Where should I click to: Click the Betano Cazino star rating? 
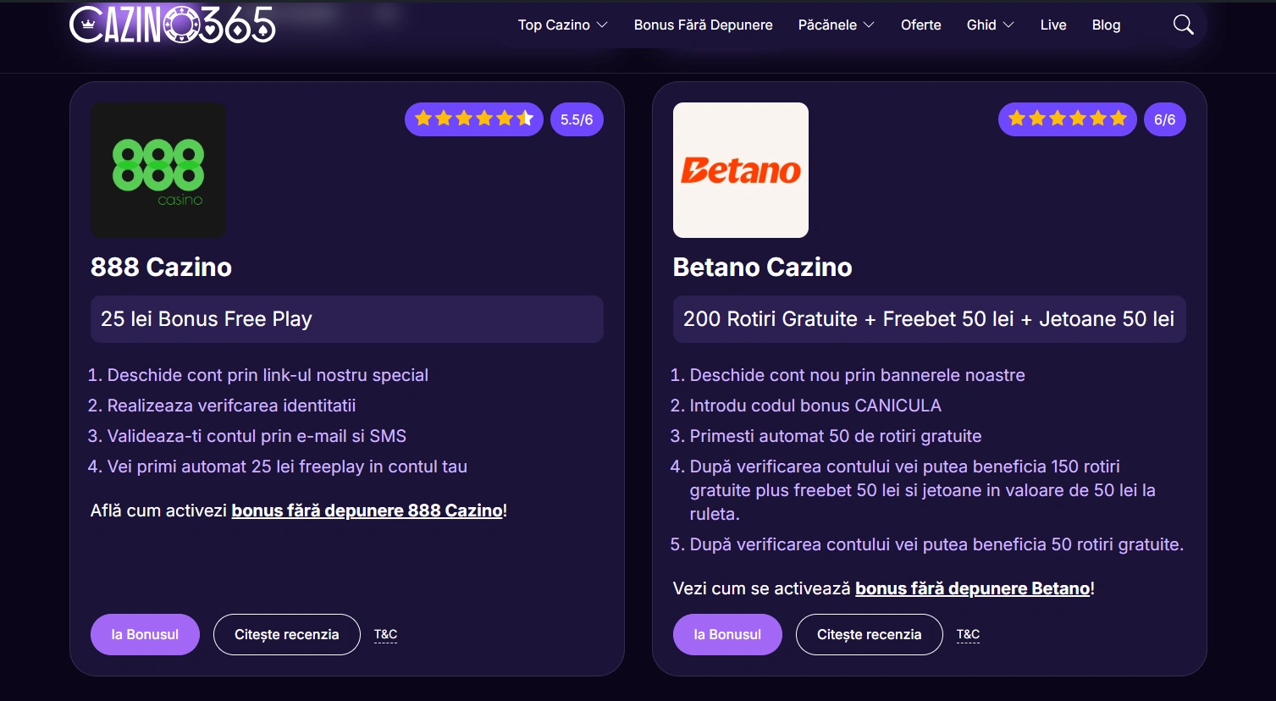pyautogui.click(x=1067, y=119)
